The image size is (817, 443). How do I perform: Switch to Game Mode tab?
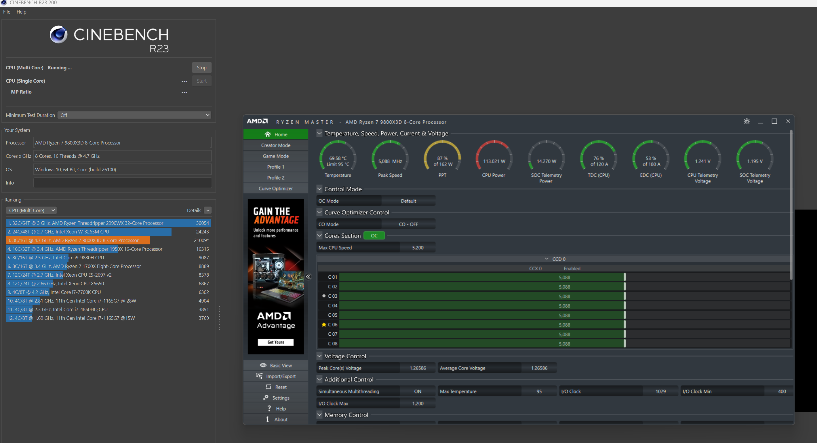coord(276,156)
